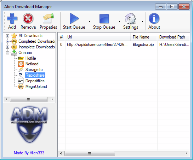This screenshot has height=160, width=193.
Task: Stop the queue with the square icon
Action: [104, 19]
